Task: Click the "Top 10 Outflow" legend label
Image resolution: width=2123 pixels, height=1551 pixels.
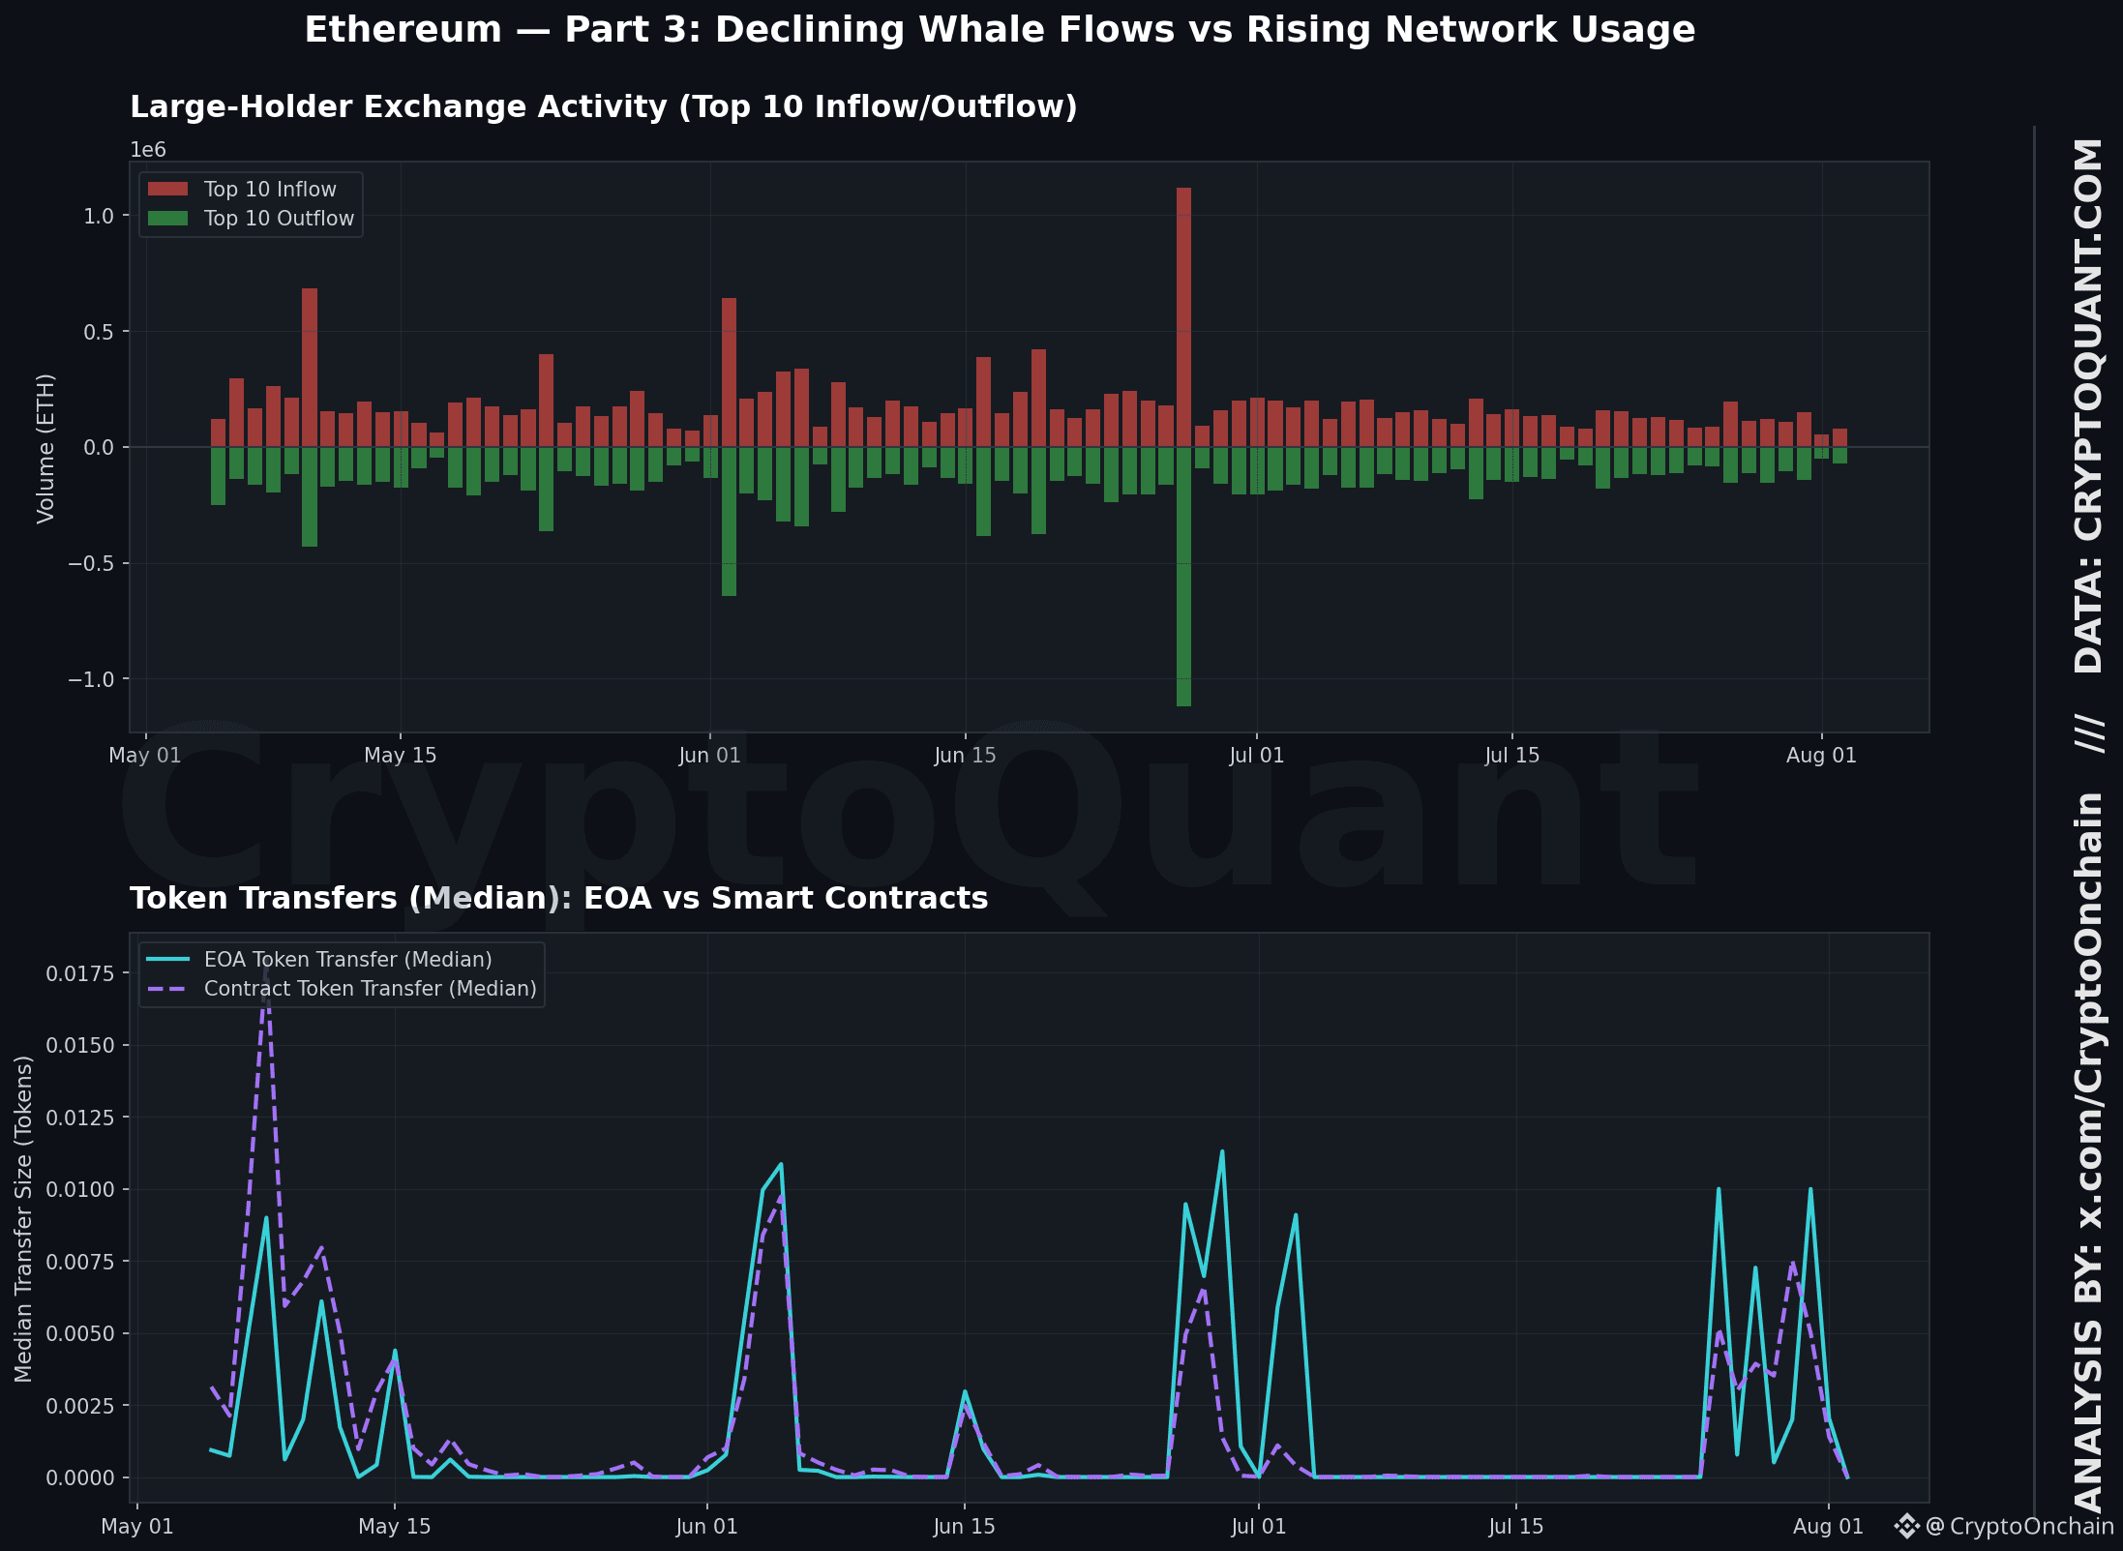Action: tap(279, 219)
